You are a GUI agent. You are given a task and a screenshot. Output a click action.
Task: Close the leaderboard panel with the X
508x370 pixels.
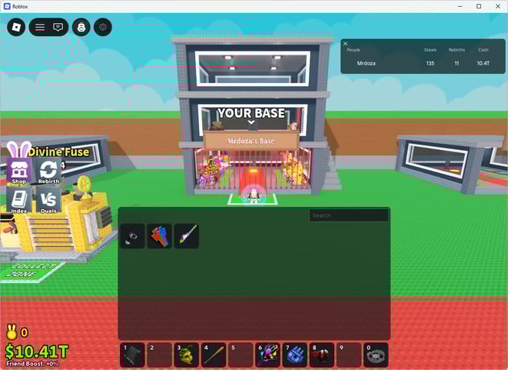coord(346,44)
